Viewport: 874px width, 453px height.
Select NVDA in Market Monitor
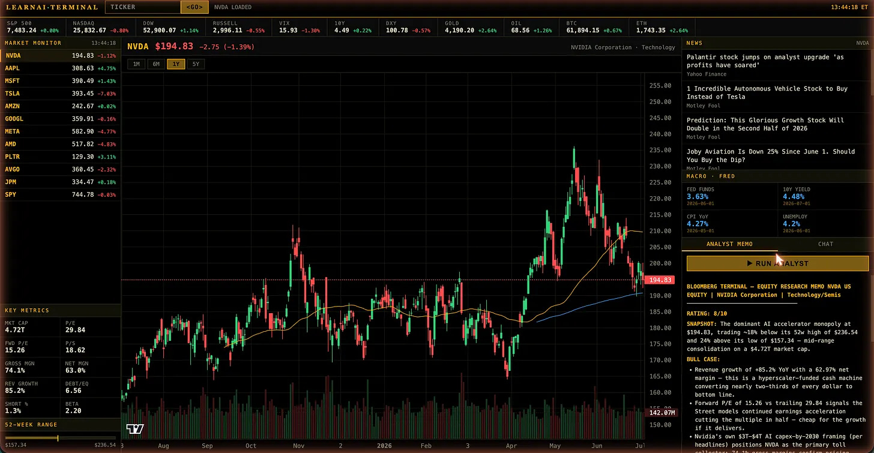coord(60,56)
